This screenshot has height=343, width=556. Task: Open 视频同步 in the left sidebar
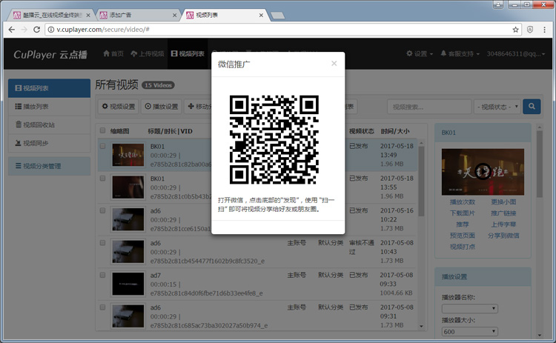[36, 142]
